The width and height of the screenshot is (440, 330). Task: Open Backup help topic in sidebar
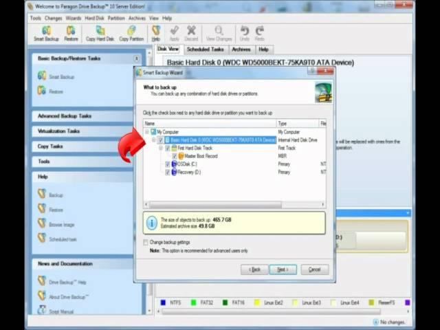pyautogui.click(x=50, y=194)
